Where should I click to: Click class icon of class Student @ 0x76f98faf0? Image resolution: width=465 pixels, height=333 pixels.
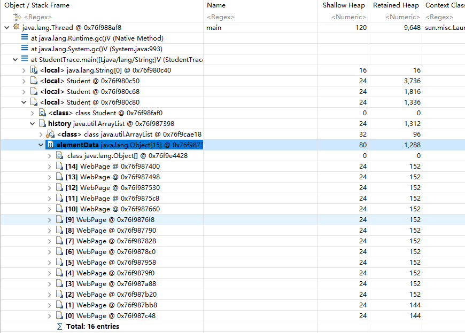pos(42,113)
